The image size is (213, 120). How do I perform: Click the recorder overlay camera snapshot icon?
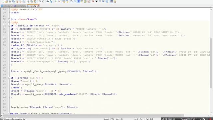[x=204, y=119]
